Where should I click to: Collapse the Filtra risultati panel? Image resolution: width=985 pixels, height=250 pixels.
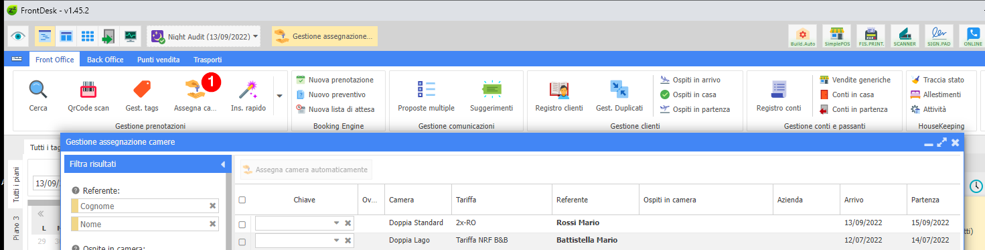(x=222, y=164)
